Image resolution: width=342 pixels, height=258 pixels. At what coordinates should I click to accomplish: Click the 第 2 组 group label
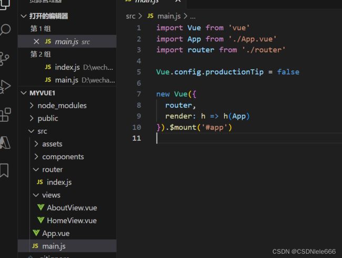[41, 54]
